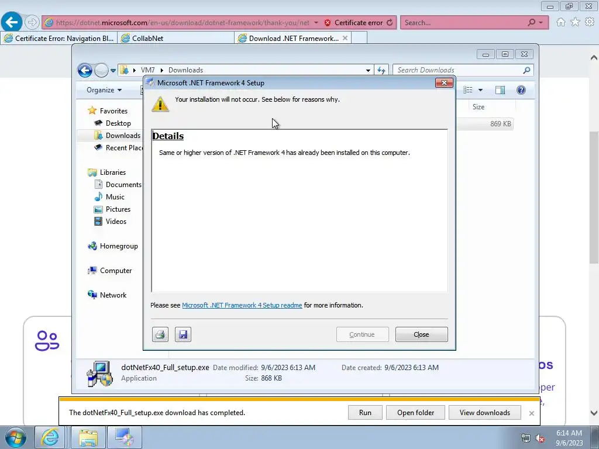Refresh the page in Internet Explorer
The height and width of the screenshot is (449, 599).
click(389, 23)
